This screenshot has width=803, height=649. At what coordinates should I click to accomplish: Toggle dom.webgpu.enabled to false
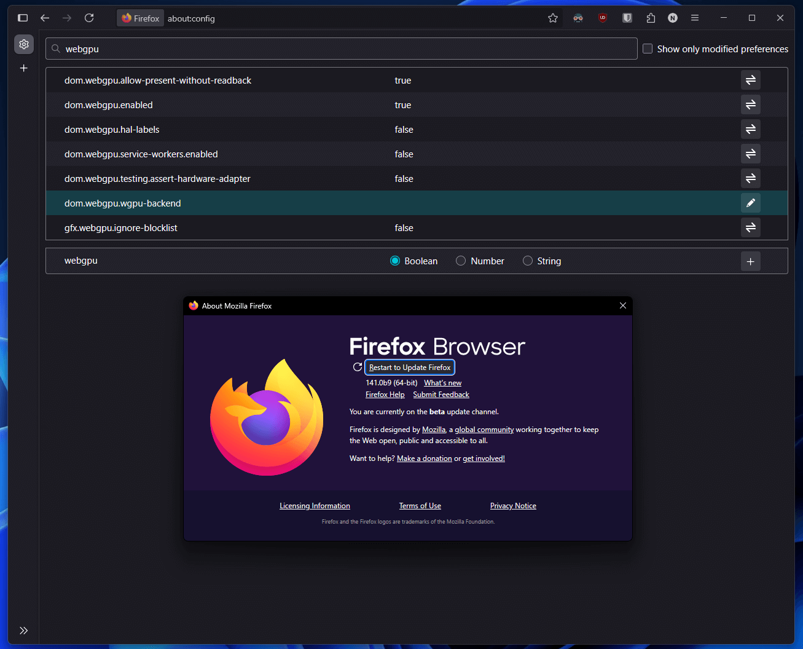(750, 104)
